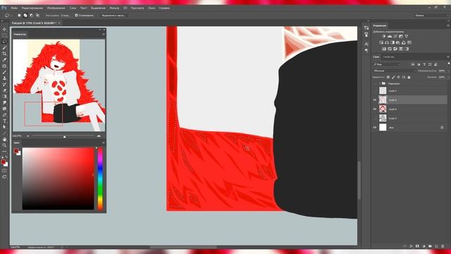Open the layer fill dropdown arrow

447,77
